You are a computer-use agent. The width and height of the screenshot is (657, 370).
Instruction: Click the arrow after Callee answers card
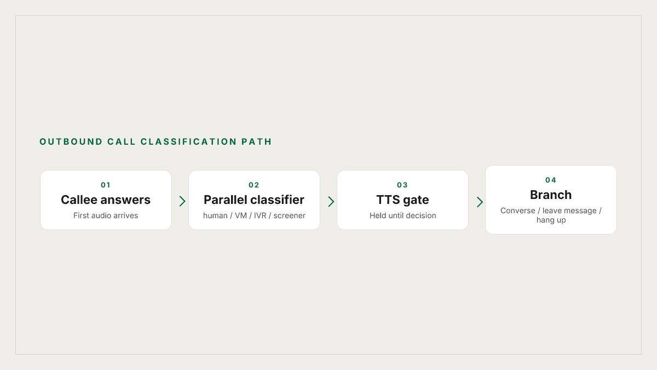pos(182,201)
